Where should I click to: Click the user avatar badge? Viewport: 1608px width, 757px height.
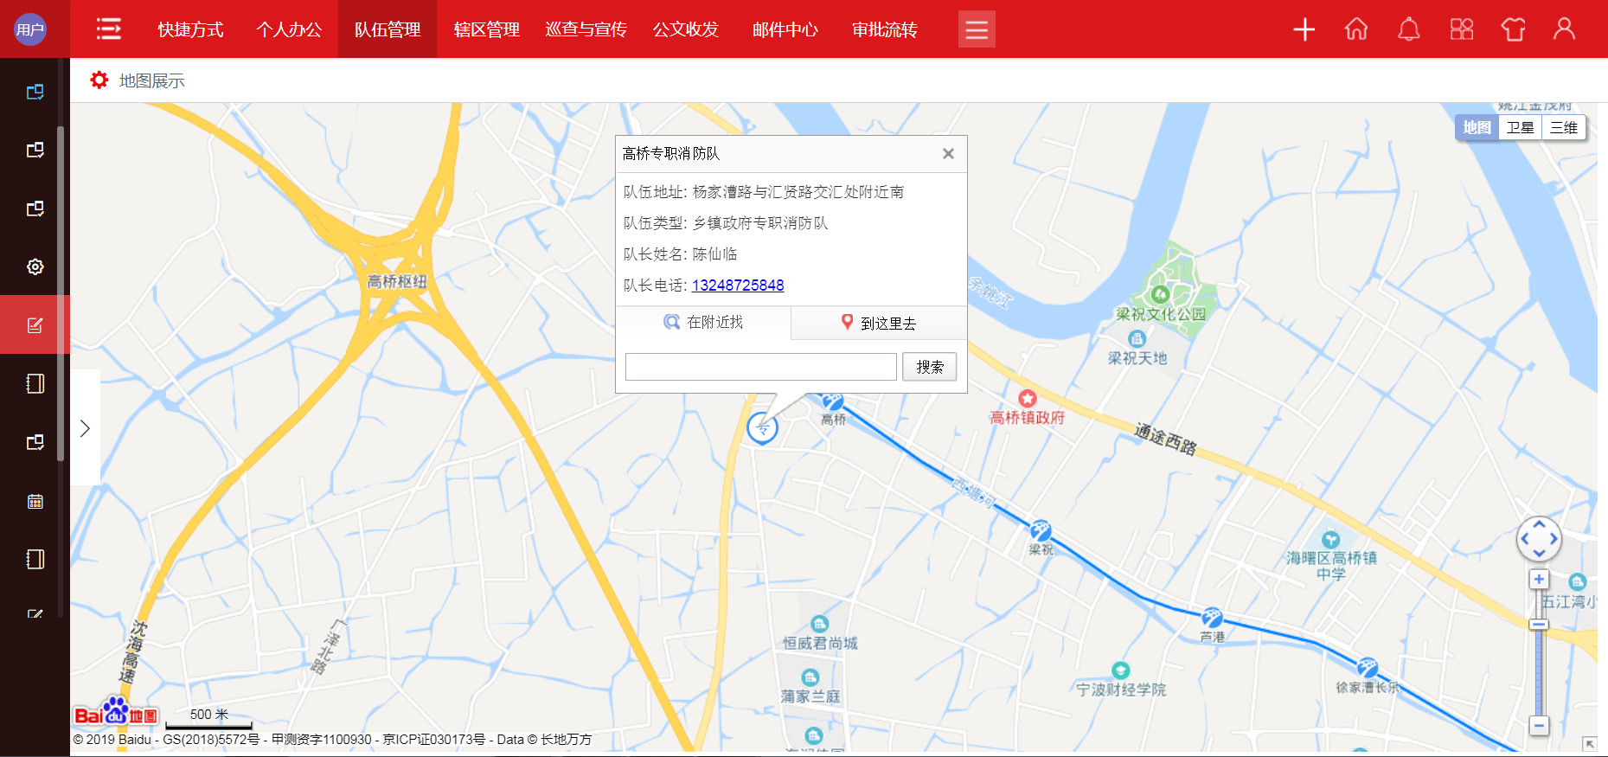tap(30, 29)
